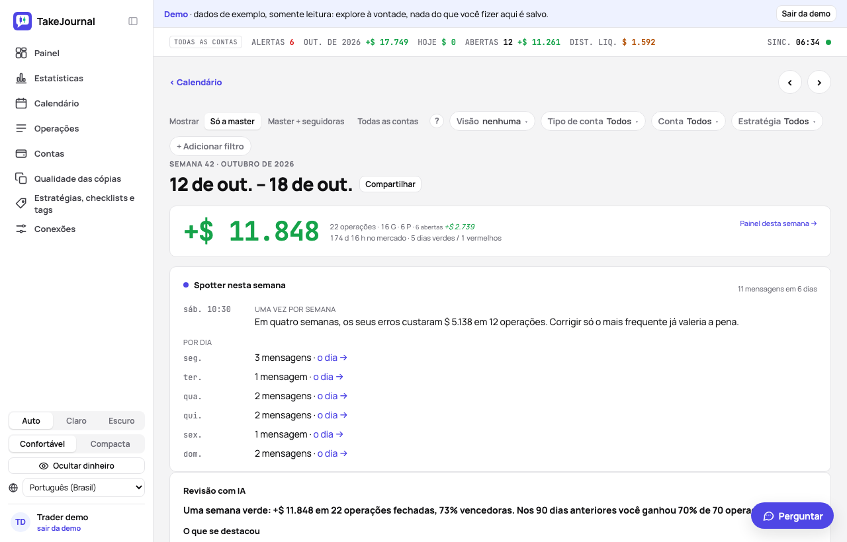
Task: Click the Contas card icon
Action: 21,153
